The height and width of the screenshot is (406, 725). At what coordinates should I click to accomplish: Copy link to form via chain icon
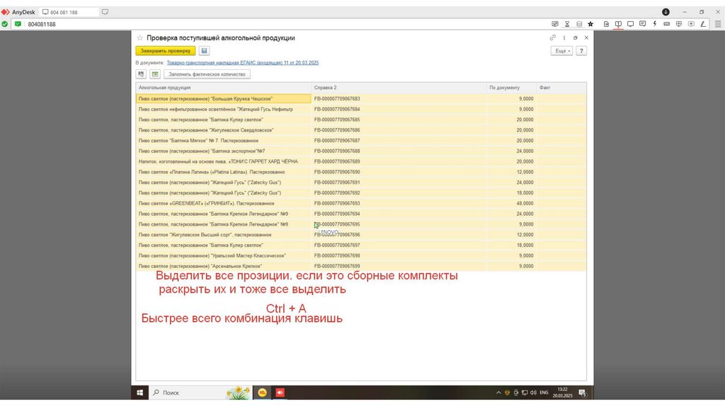point(552,38)
